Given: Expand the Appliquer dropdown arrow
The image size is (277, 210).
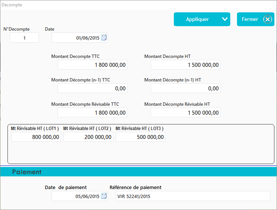Looking at the screenshot, I should click(224, 19).
